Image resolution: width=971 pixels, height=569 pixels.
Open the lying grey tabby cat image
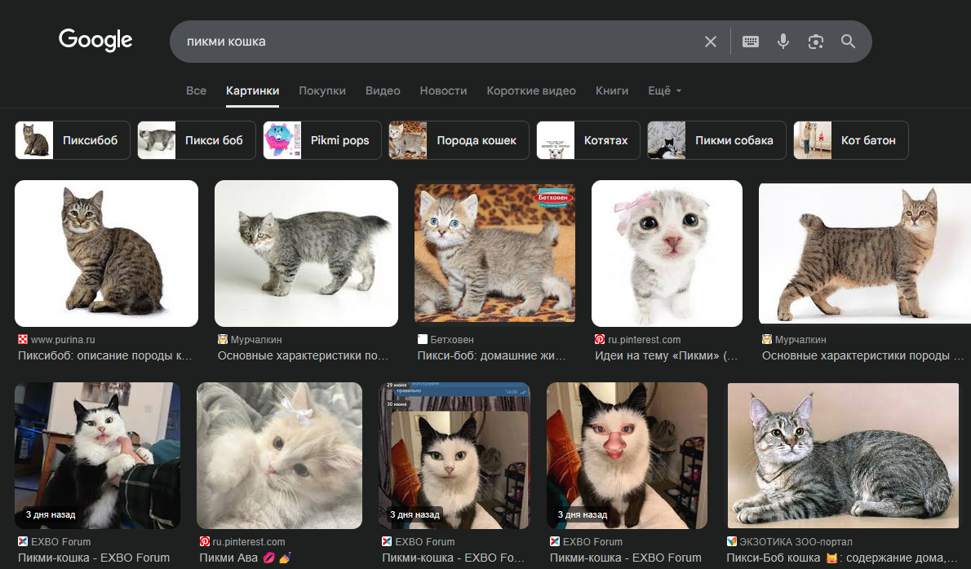(x=843, y=456)
